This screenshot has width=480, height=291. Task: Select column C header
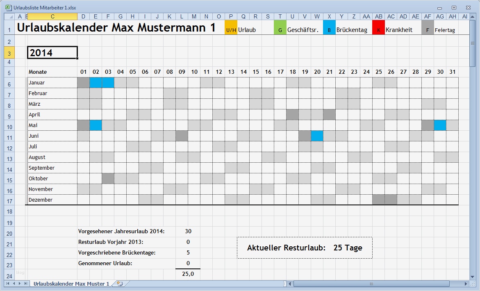click(x=52, y=16)
